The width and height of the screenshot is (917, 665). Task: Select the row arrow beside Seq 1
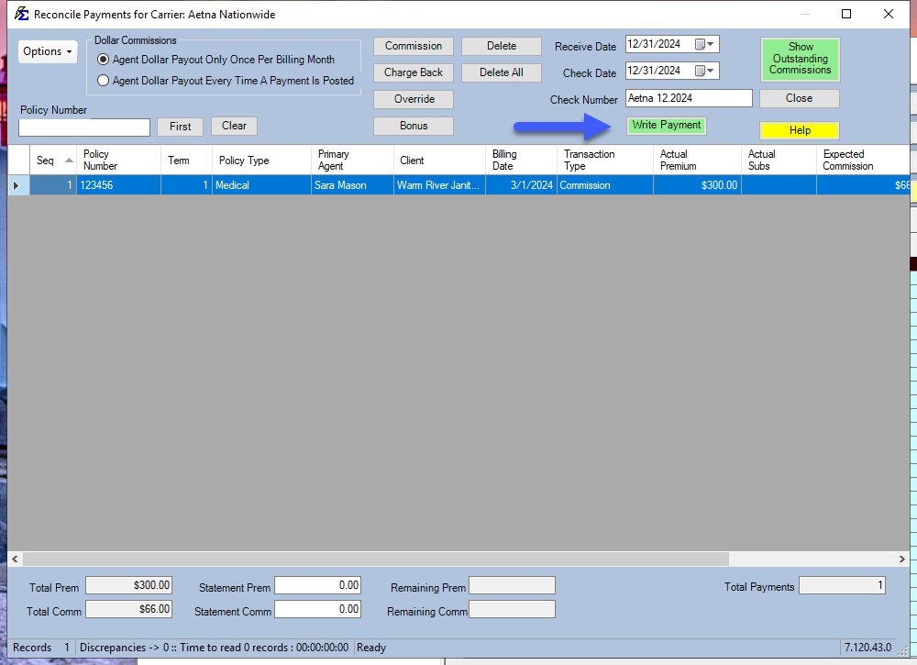tap(17, 184)
